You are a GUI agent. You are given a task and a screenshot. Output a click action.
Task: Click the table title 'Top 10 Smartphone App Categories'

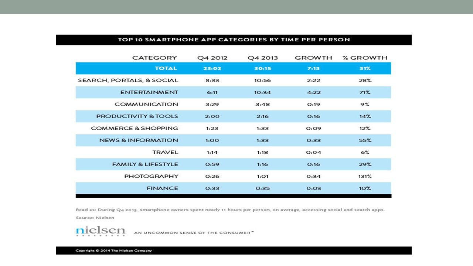click(x=234, y=40)
